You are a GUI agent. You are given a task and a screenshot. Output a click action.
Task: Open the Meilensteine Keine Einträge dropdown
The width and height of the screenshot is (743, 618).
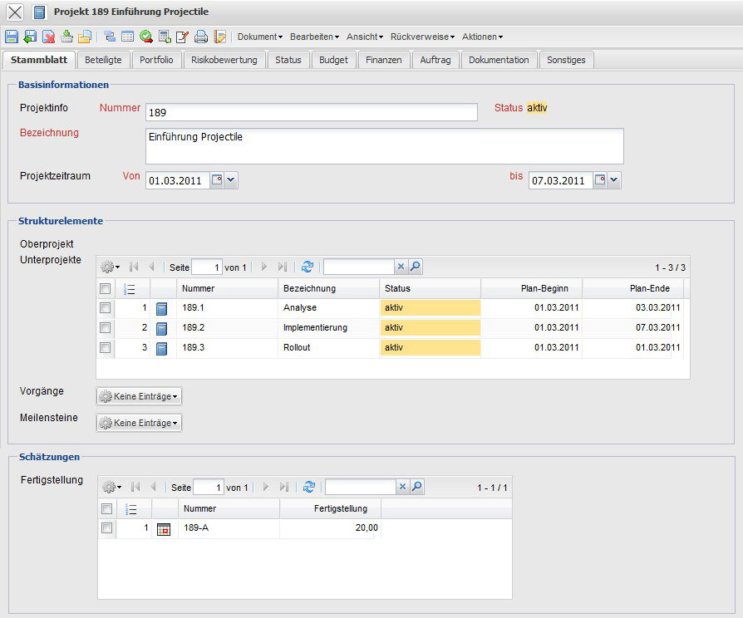[139, 423]
